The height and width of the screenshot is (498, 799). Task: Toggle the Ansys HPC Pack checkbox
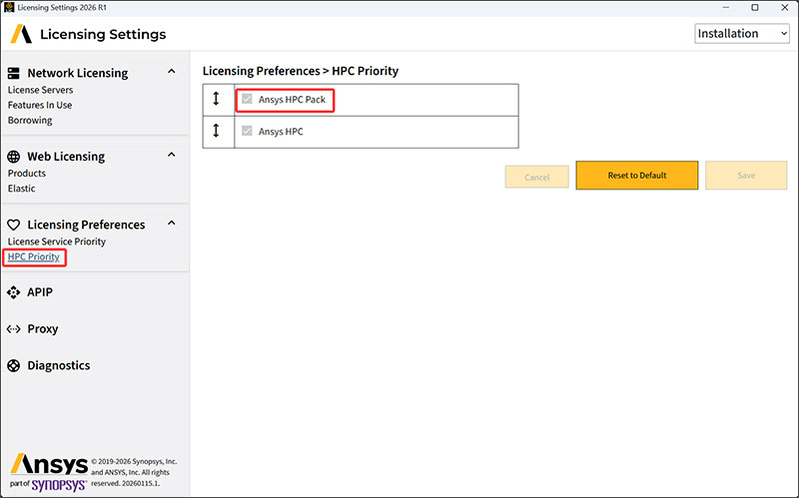pos(247,100)
